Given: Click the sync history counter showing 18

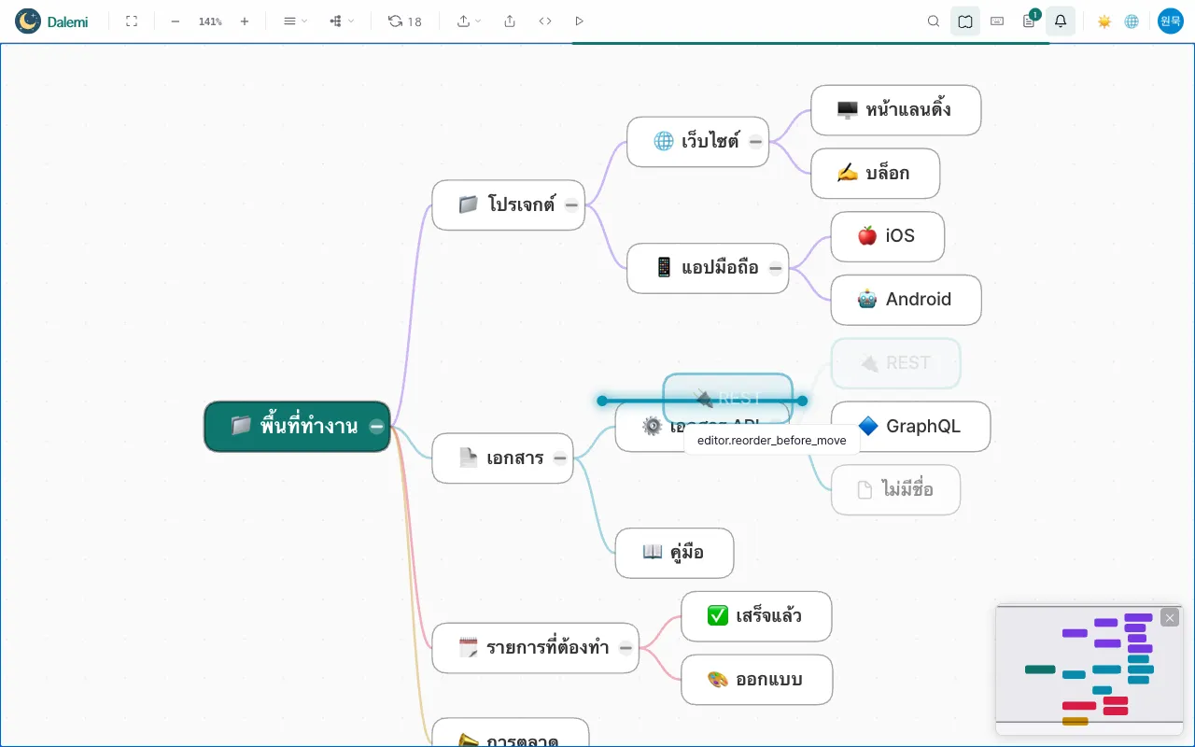Looking at the screenshot, I should click(x=405, y=21).
